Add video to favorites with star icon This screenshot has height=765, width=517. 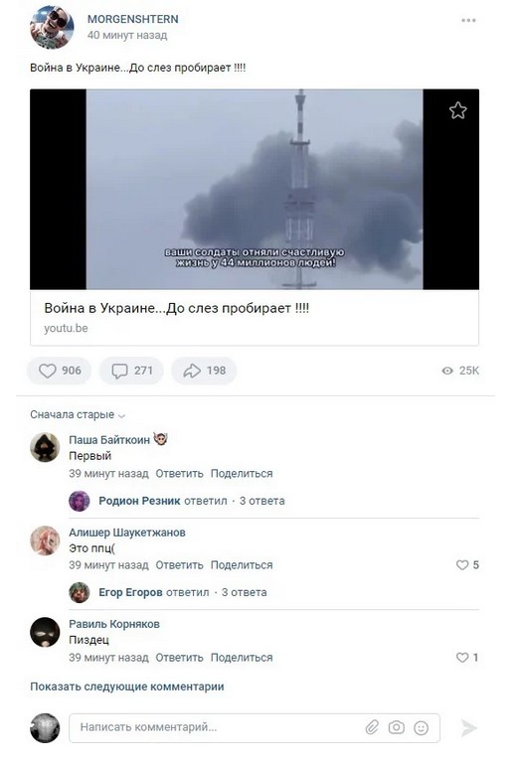[458, 110]
